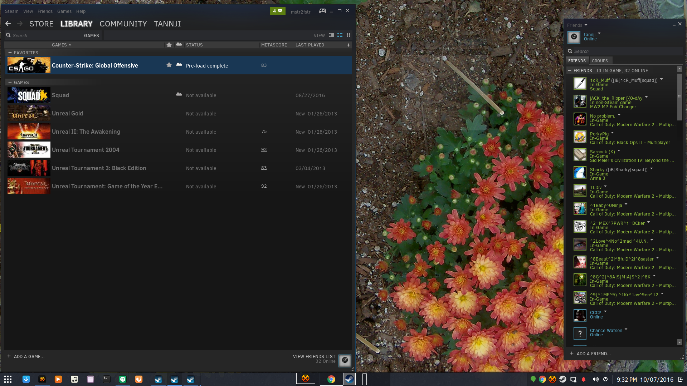Click PorkyPig friend avatar
687x386 pixels.
pyautogui.click(x=580, y=137)
